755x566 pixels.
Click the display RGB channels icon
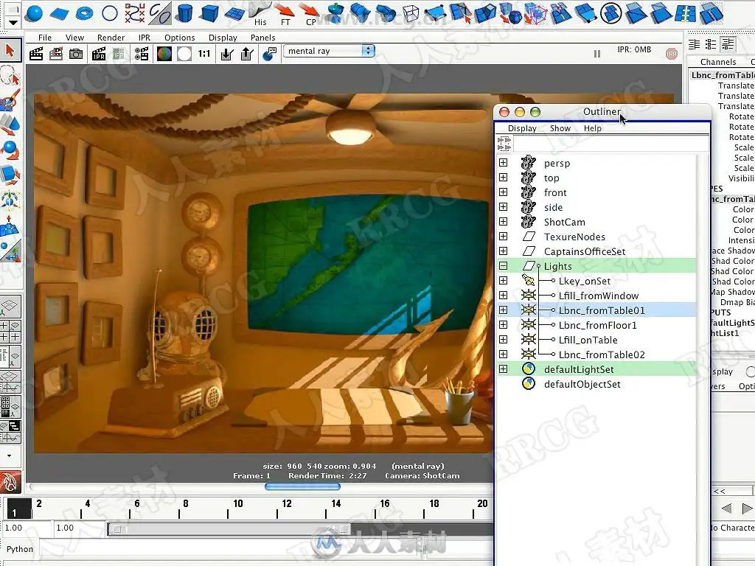click(164, 54)
